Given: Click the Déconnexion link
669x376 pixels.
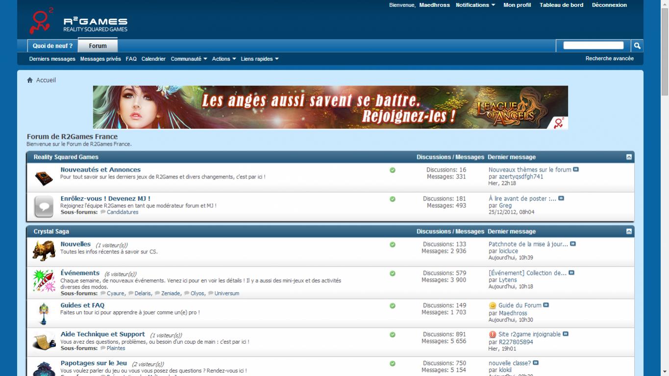Looking at the screenshot, I should tap(609, 5).
